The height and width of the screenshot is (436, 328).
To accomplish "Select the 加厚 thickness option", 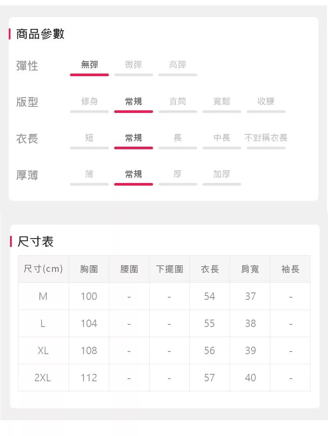I will [222, 174].
